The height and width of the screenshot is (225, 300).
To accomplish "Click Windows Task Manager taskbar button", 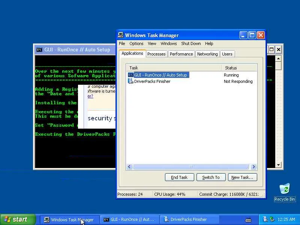I will pyautogui.click(x=70, y=220).
